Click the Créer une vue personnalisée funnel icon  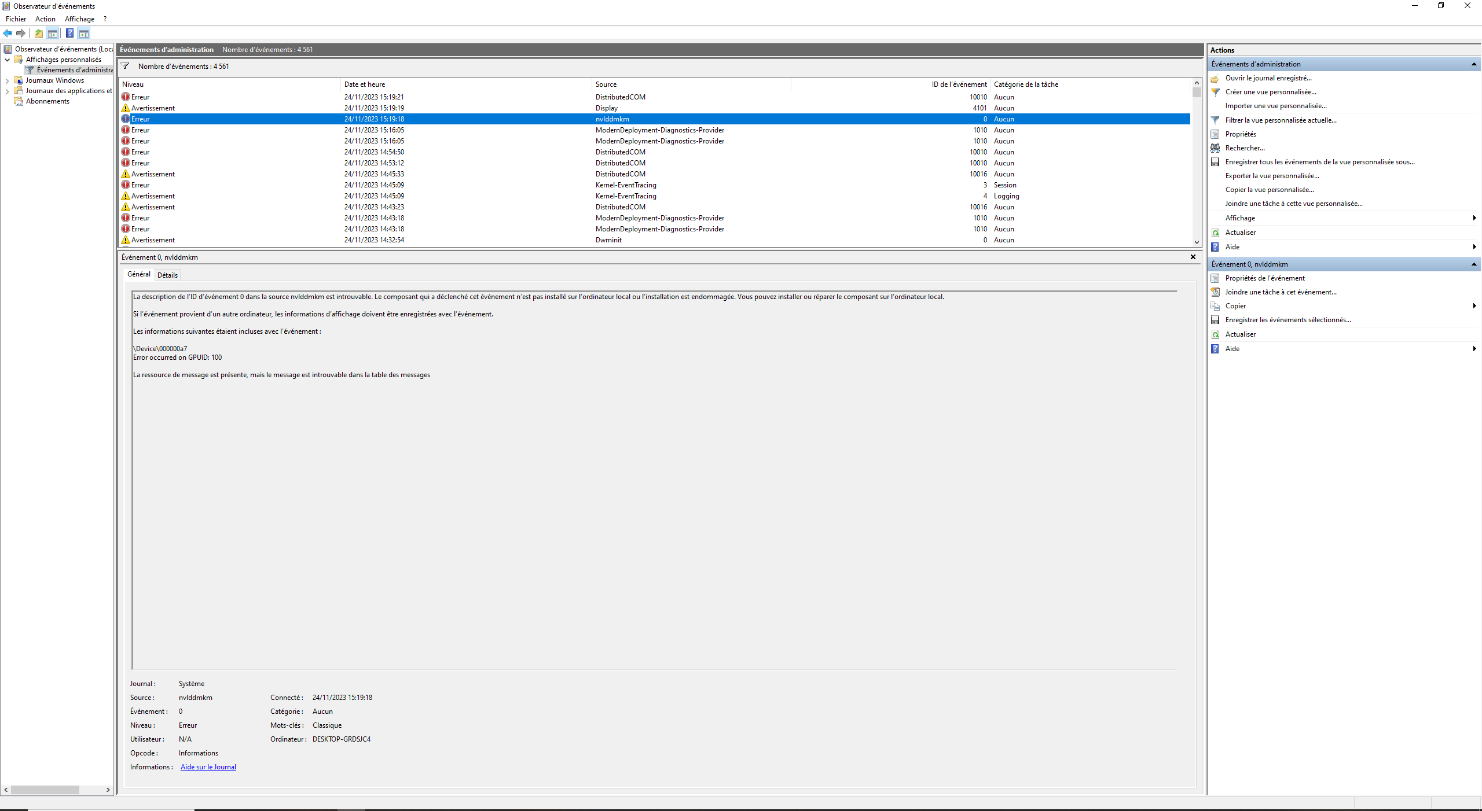click(x=1215, y=92)
